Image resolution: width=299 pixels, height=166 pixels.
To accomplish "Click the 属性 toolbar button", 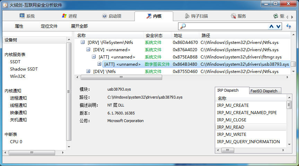I will [x=19, y=26].
